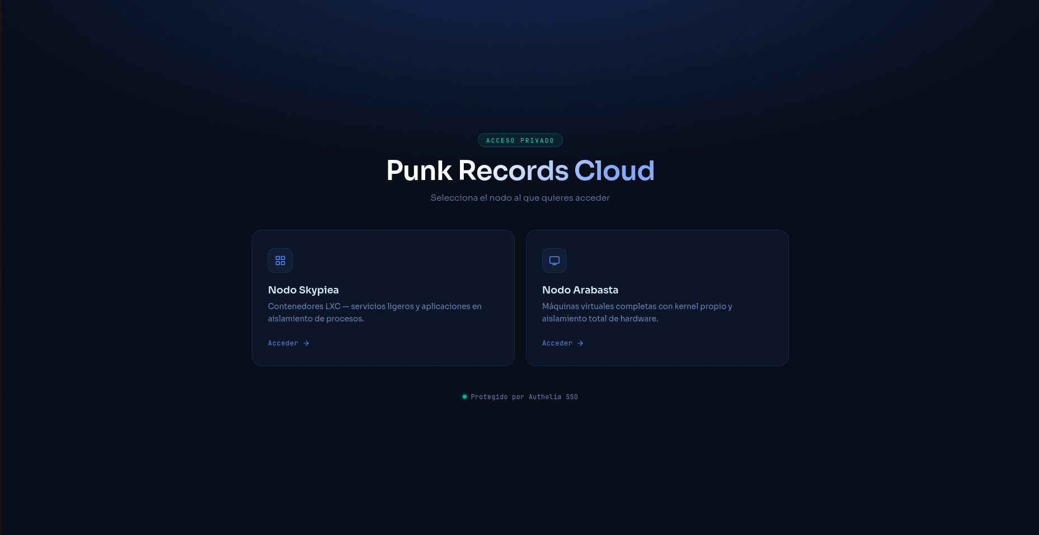Click 'Protegido por Authelia SSO' footer text

[524, 397]
